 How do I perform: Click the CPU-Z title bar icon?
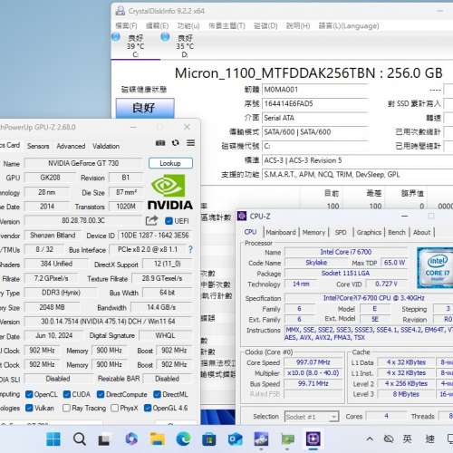tap(242, 217)
